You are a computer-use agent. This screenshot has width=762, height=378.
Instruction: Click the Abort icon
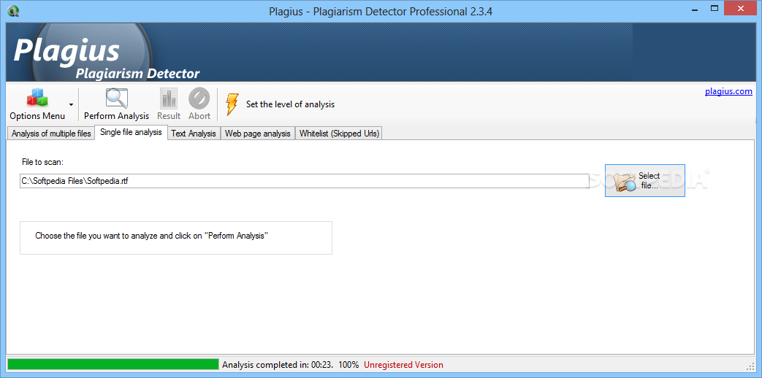pos(199,98)
